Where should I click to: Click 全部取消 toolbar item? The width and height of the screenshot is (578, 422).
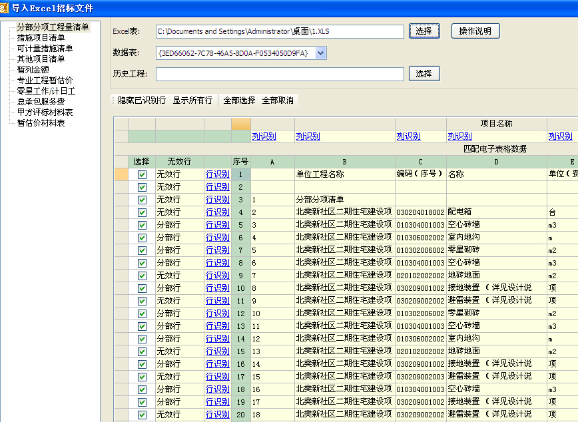278,101
